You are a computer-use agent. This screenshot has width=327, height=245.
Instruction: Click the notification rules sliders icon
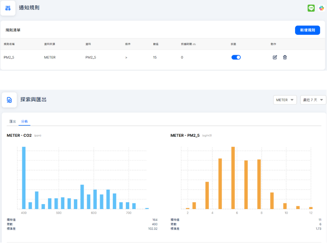8,8
